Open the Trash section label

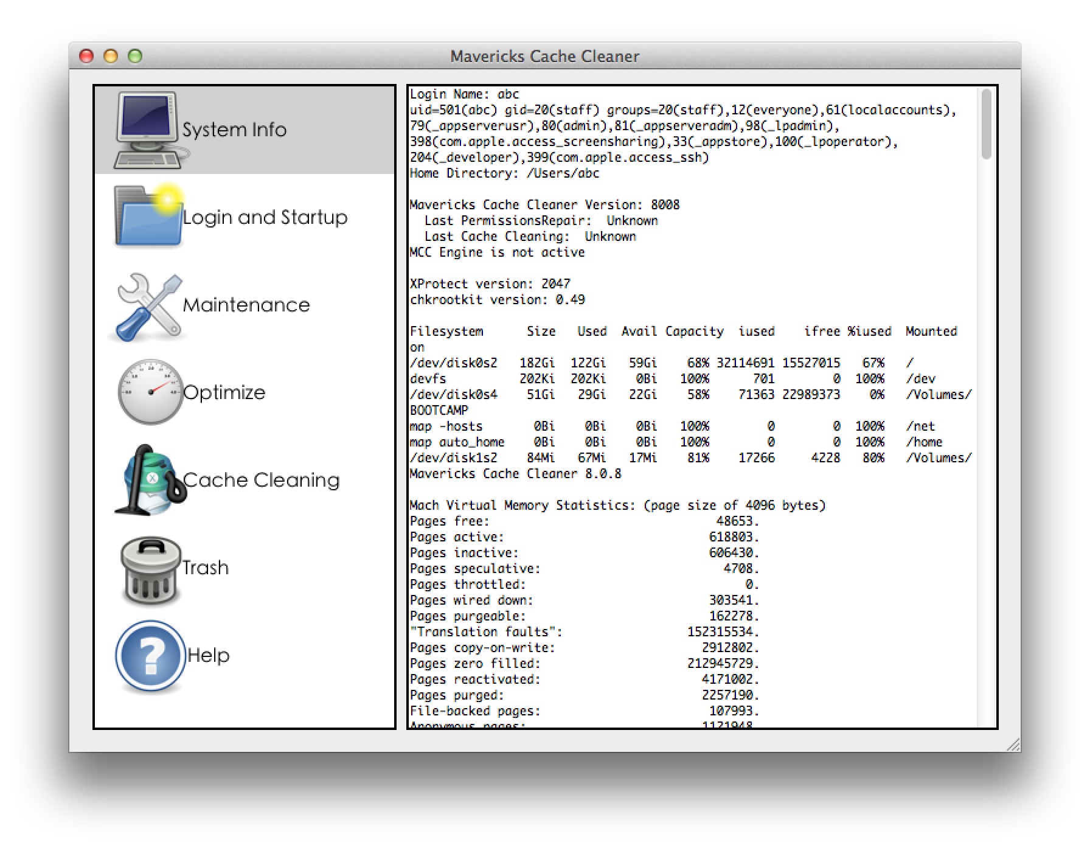206,568
